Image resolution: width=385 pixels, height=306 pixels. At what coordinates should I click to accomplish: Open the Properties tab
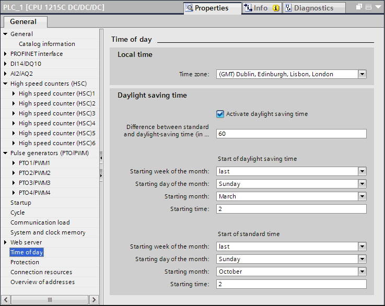tap(213, 8)
